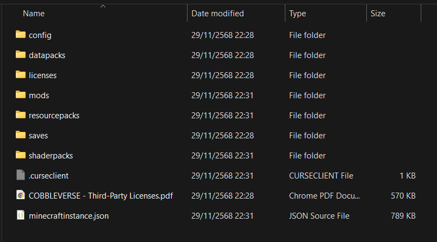Click the 789 KB size of minecraftinstance.json
The image size is (437, 242).
click(403, 215)
